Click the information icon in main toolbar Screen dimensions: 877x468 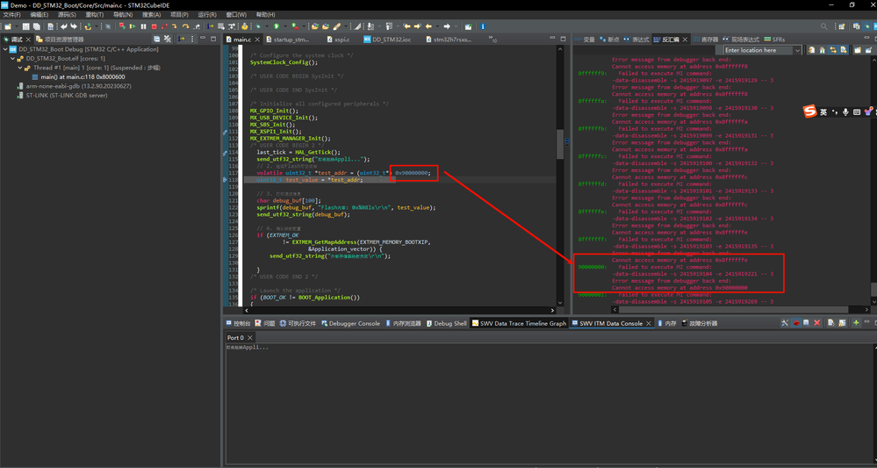click(x=483, y=26)
